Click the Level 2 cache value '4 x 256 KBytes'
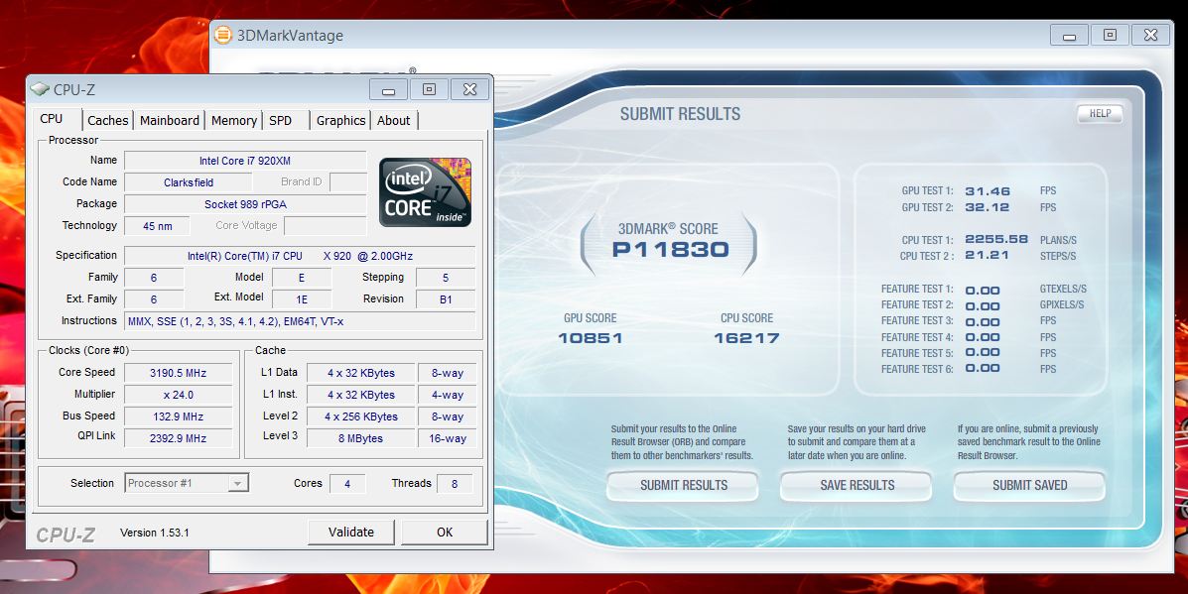This screenshot has height=594, width=1188. (361, 416)
